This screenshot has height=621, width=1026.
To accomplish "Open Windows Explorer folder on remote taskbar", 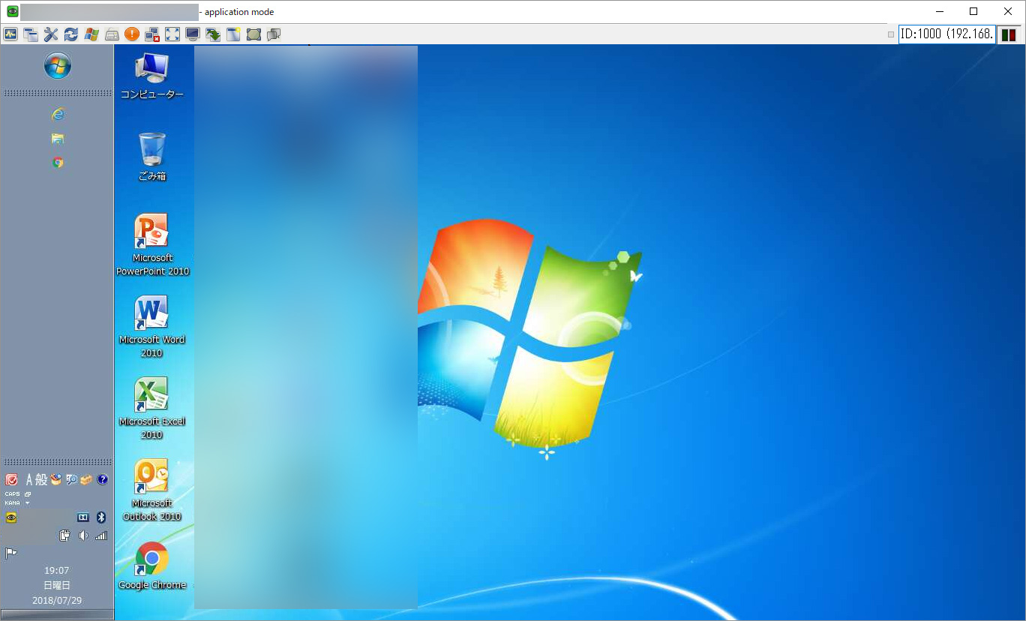I will pyautogui.click(x=58, y=138).
